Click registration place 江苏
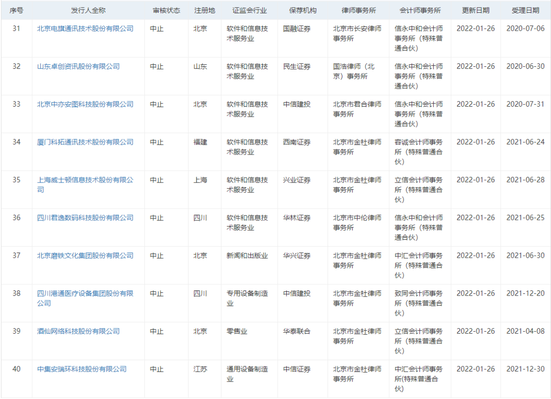The width and height of the screenshot is (551, 399). (x=201, y=369)
